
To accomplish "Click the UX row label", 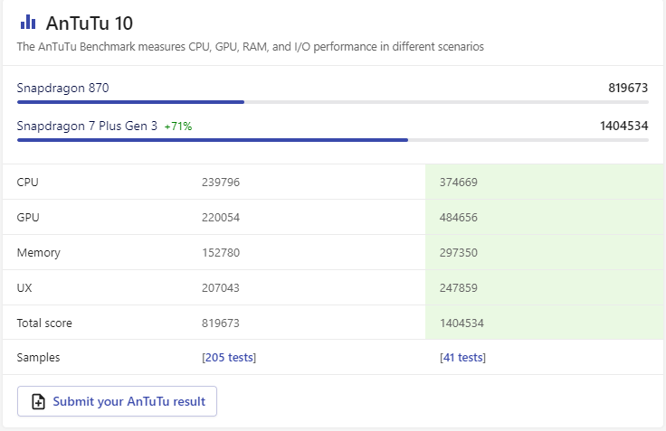I will click(x=24, y=288).
